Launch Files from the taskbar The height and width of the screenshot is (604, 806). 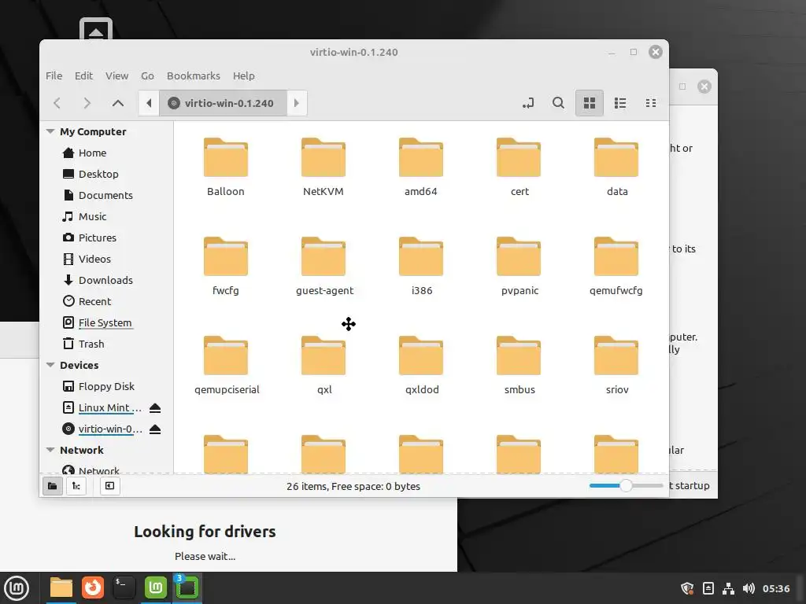point(61,587)
